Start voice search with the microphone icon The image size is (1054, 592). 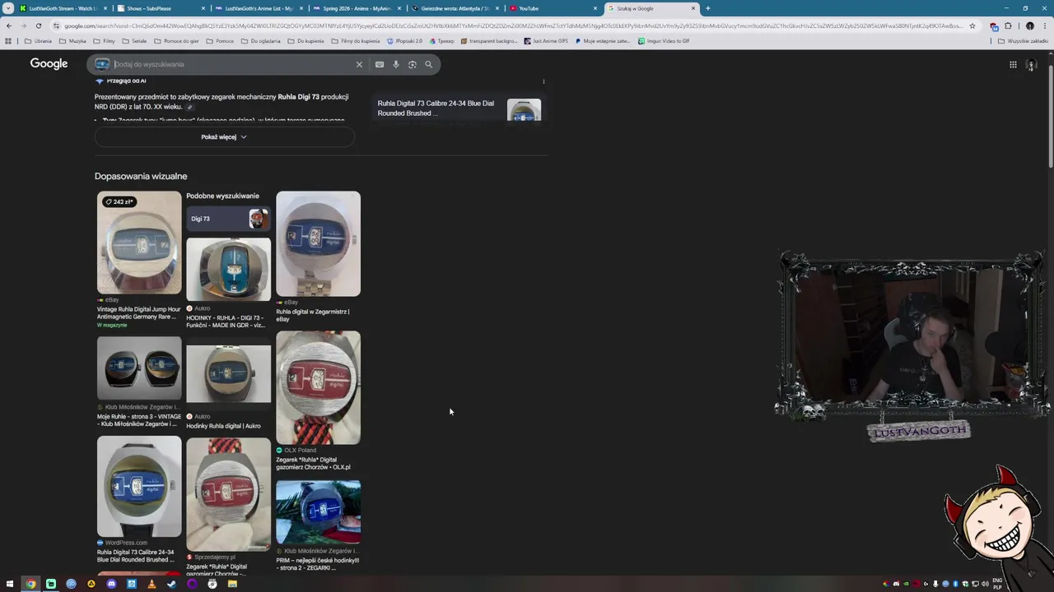coord(396,64)
